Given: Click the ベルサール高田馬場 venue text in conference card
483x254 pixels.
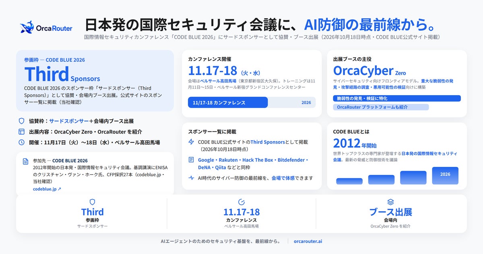Looking at the screenshot, I should [x=218, y=81].
